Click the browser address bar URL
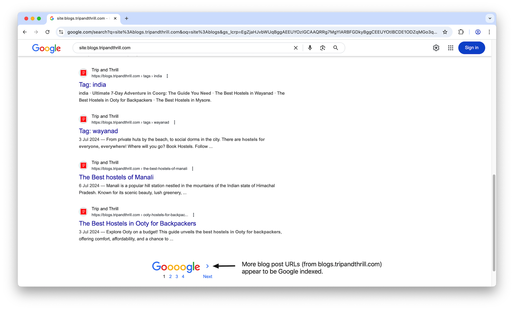Viewport: 514px width, 310px height. pos(252,32)
